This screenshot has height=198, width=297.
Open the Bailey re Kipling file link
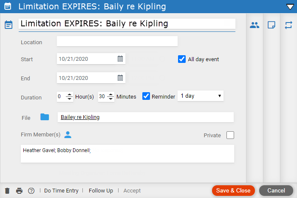point(80,117)
